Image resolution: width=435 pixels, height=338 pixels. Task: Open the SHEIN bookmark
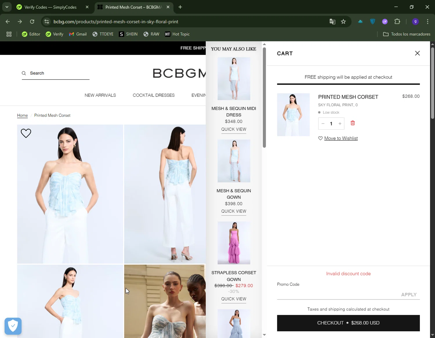(x=128, y=34)
